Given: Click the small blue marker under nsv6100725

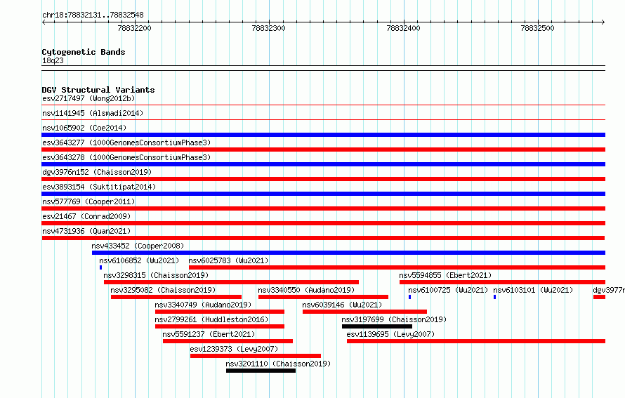Looking at the screenshot, I should click(x=409, y=297).
